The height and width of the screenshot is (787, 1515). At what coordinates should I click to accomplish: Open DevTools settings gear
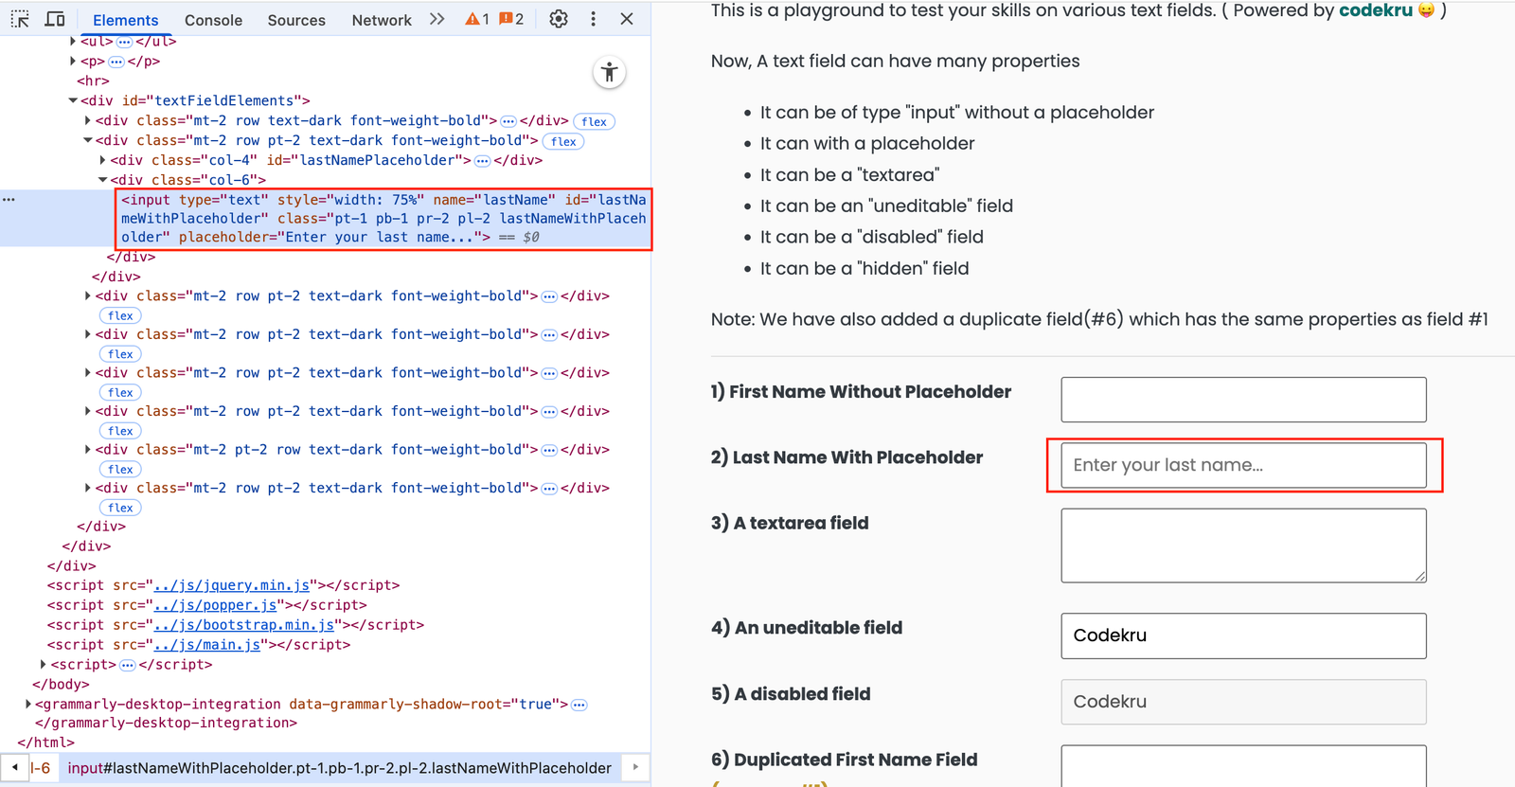559,19
